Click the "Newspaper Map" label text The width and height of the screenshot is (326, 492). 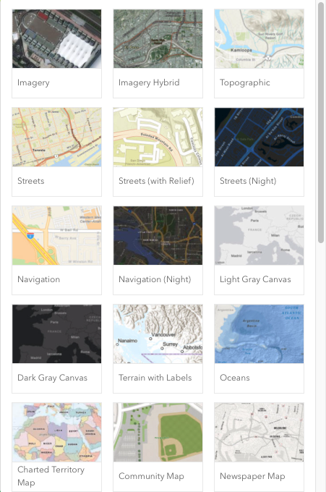pyautogui.click(x=252, y=476)
